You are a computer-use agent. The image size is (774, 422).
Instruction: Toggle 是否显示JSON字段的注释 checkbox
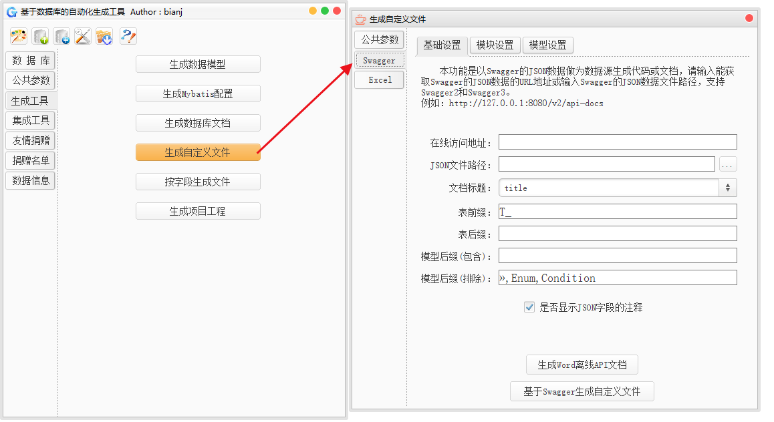click(529, 308)
